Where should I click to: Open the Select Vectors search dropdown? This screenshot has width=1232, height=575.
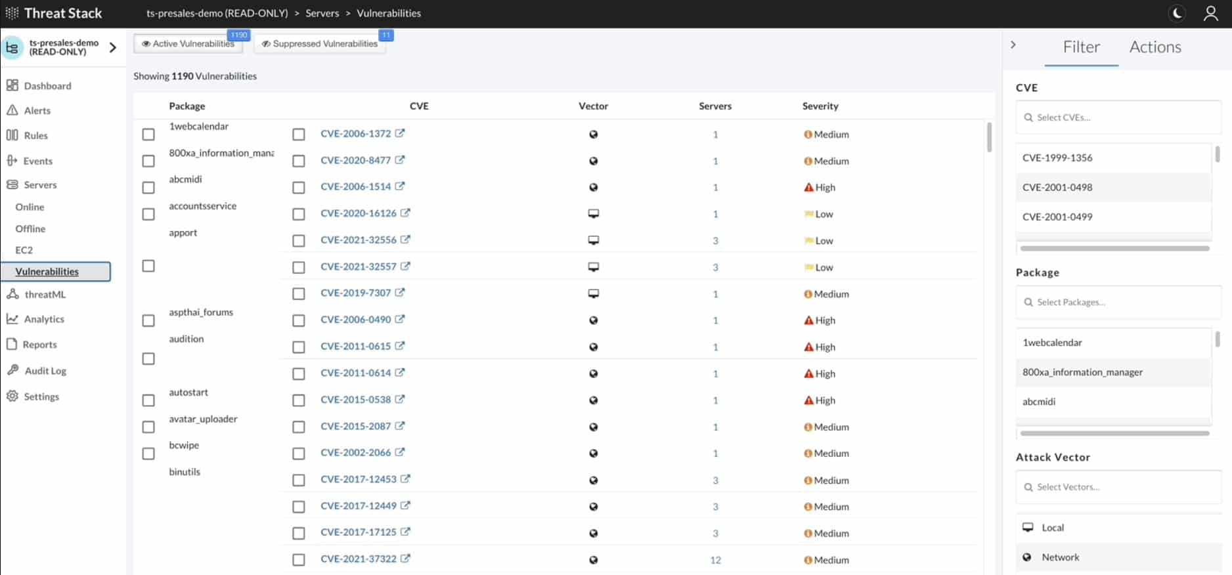[x=1118, y=487]
